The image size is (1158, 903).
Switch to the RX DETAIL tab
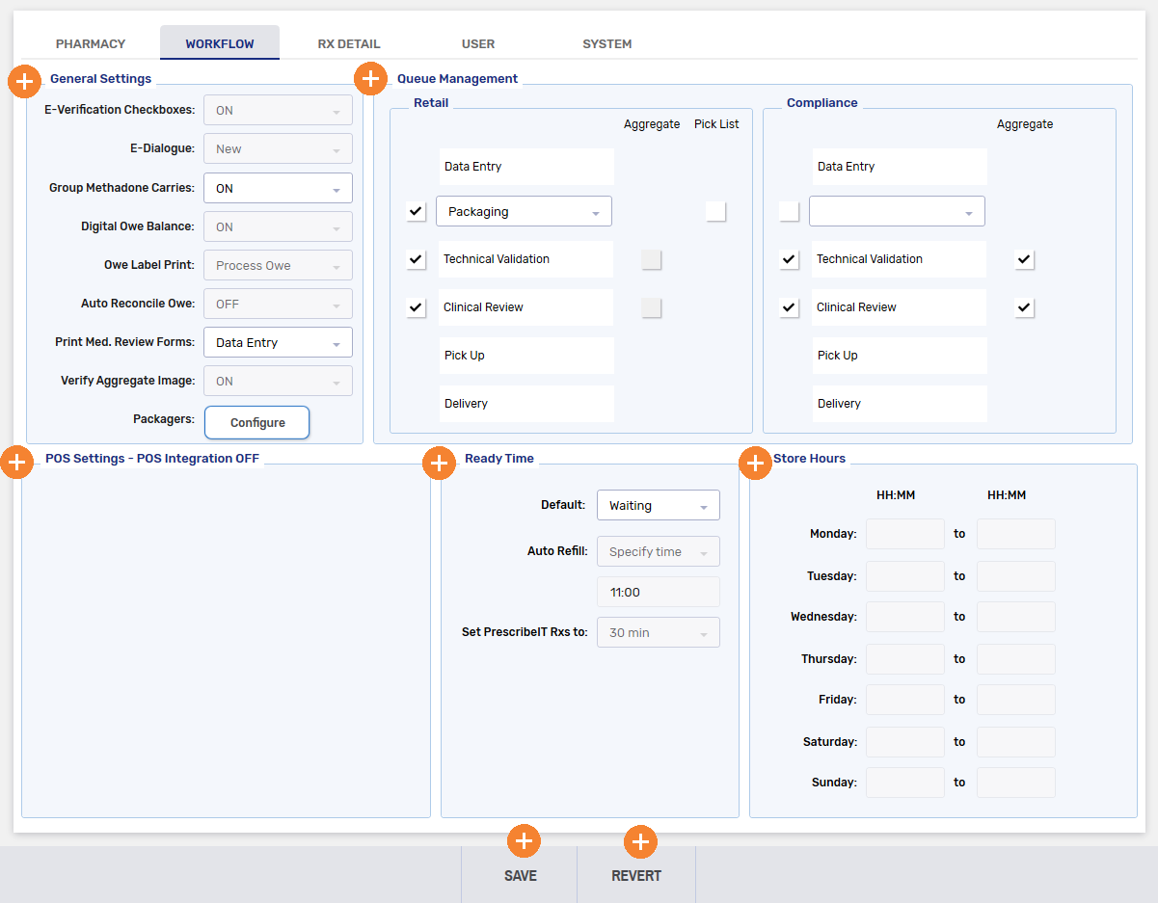(x=349, y=43)
